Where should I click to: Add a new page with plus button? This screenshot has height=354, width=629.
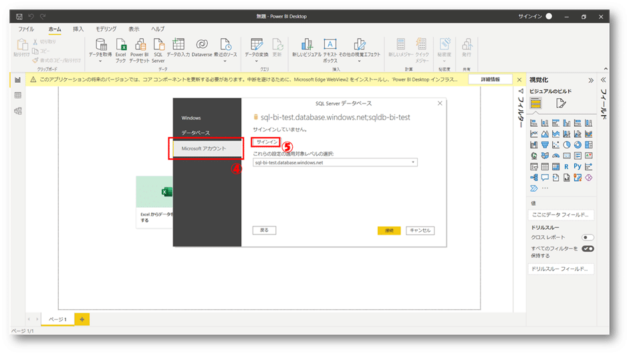click(x=82, y=319)
